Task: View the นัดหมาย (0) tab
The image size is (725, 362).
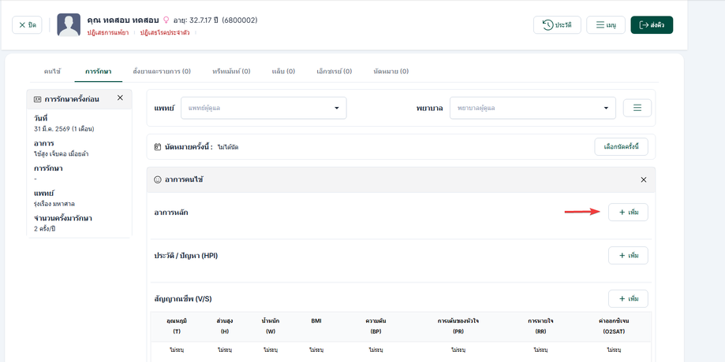Action: pyautogui.click(x=391, y=72)
